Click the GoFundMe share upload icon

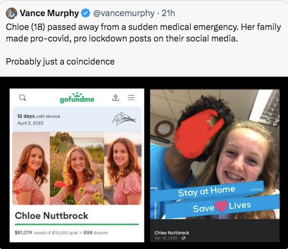tap(115, 97)
